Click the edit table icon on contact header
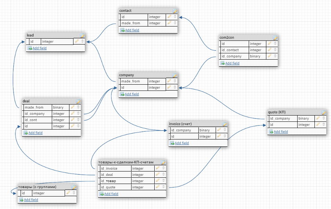 175,11
